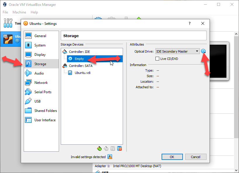The width and height of the screenshot is (239, 173).
Task: Open the Audio settings category
Action: [39, 73]
